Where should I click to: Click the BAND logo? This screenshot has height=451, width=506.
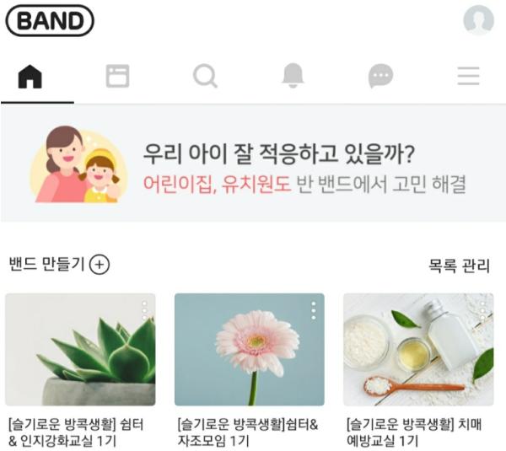[50, 20]
